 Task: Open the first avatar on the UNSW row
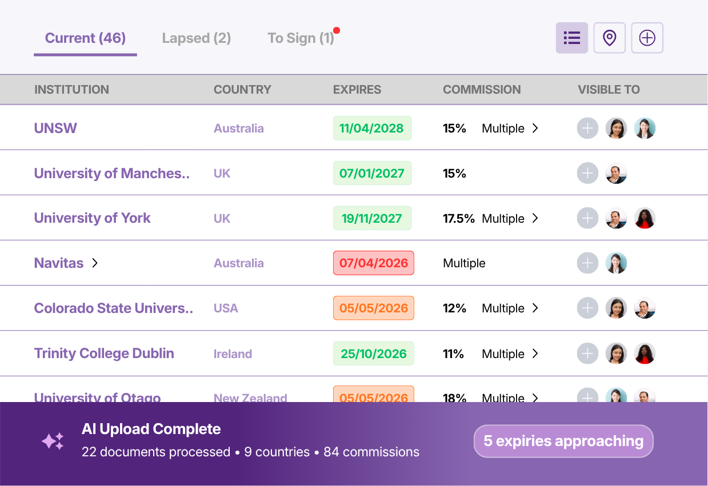tap(616, 128)
